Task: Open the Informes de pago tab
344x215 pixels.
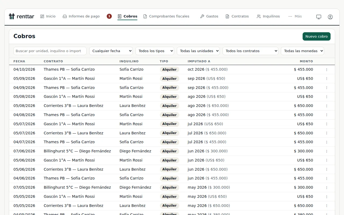Action: click(x=81, y=16)
